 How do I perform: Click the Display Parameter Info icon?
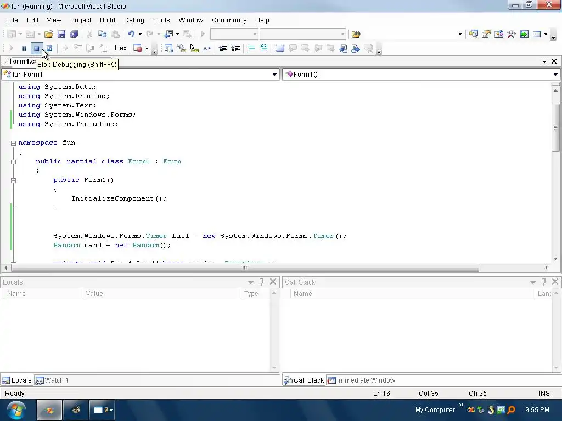coord(181,48)
